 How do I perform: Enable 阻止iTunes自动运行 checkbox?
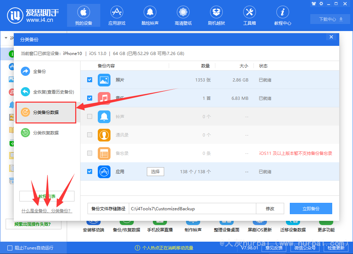(x=10, y=248)
